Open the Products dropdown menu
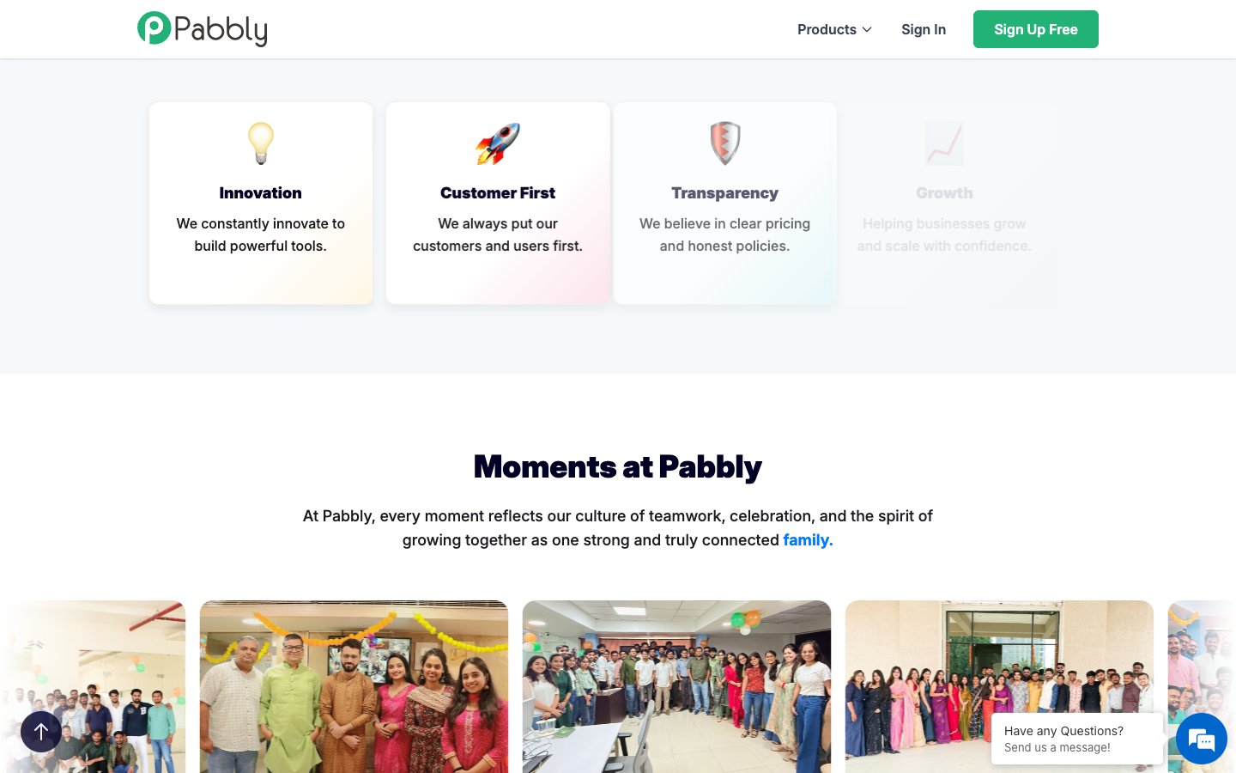 pyautogui.click(x=834, y=29)
